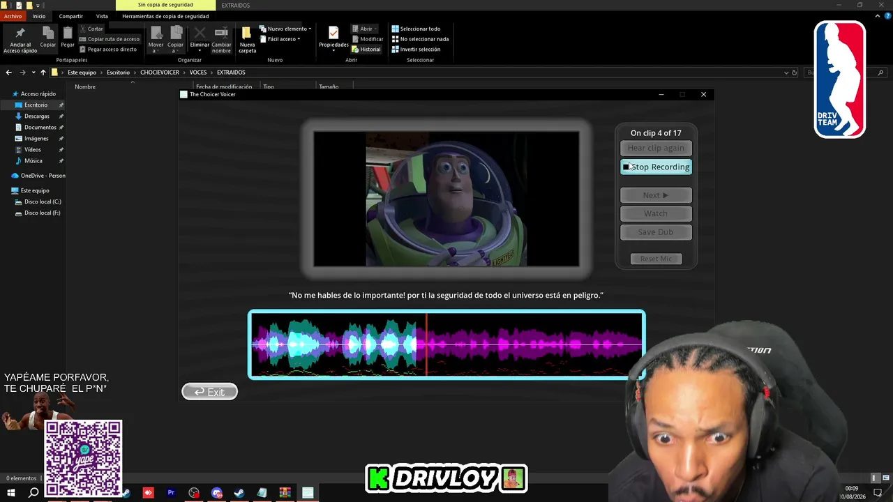The image size is (893, 502).
Task: Click the Anclar al Acceso rápido pin icon
Action: pos(20,33)
